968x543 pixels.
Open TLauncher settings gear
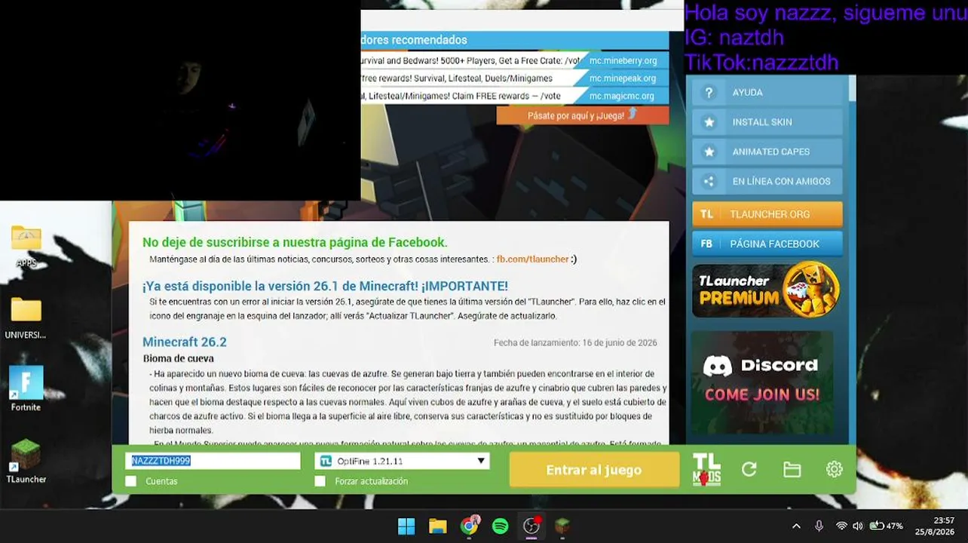pos(834,469)
